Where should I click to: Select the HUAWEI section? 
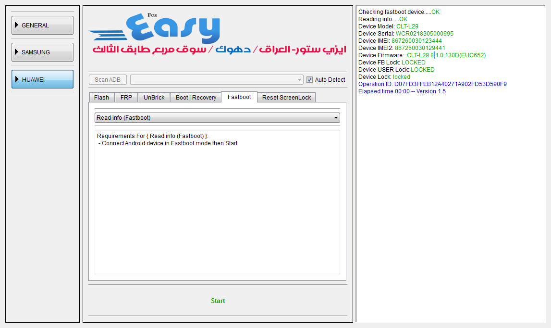(43, 79)
